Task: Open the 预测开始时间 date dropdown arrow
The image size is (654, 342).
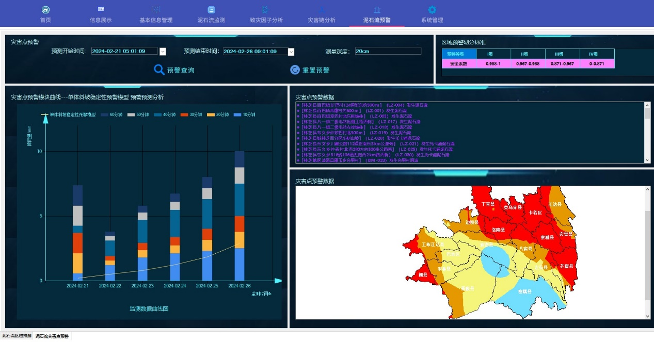Action: (x=163, y=51)
